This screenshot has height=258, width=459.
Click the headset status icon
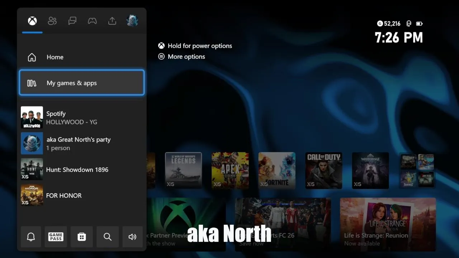(409, 24)
